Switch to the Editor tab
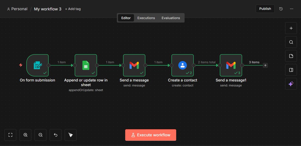 pyautogui.click(x=126, y=18)
